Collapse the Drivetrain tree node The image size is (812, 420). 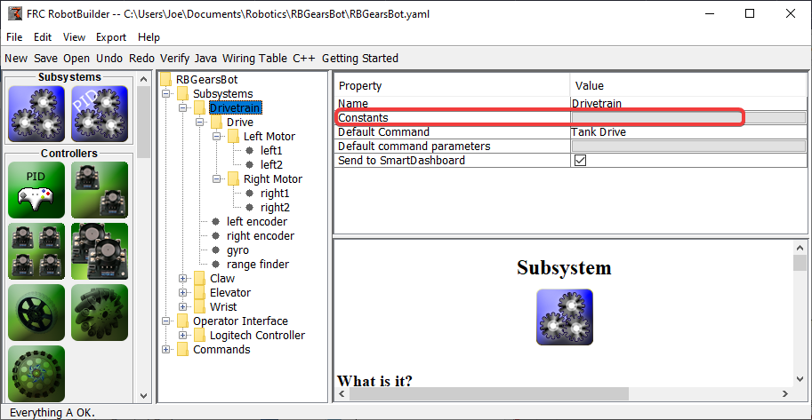[182, 108]
